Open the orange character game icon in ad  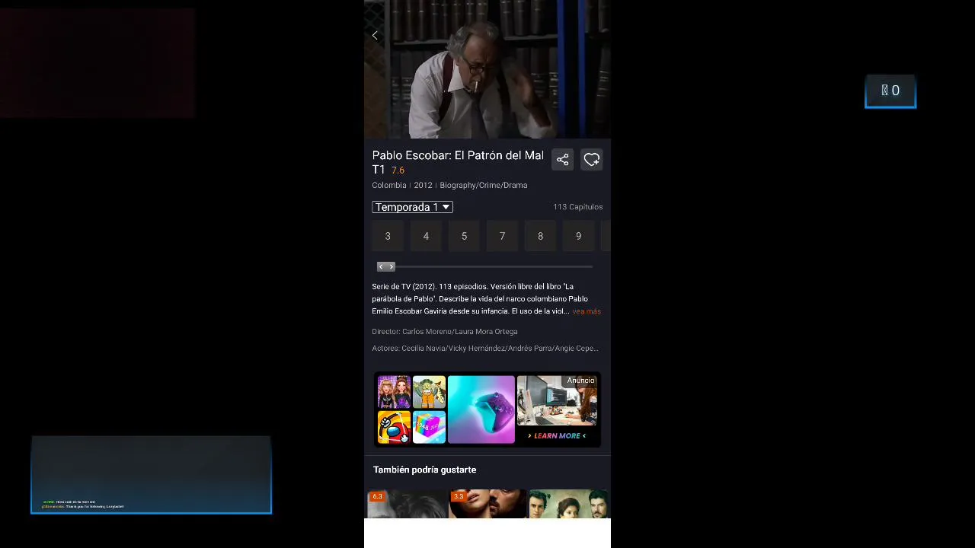(429, 392)
